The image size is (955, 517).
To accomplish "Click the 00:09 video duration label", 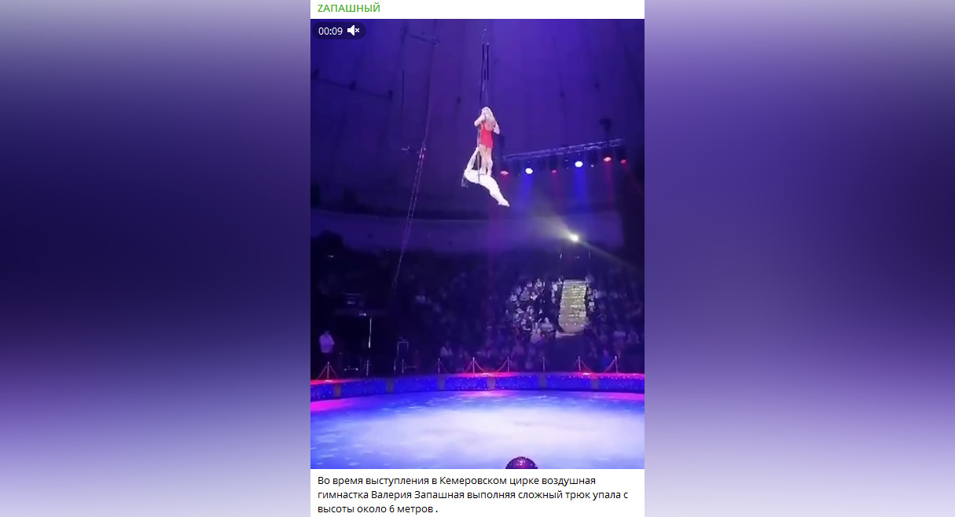I will (x=330, y=31).
